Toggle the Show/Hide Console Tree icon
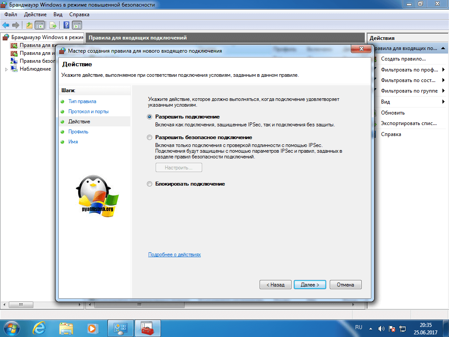 pyautogui.click(x=39, y=25)
